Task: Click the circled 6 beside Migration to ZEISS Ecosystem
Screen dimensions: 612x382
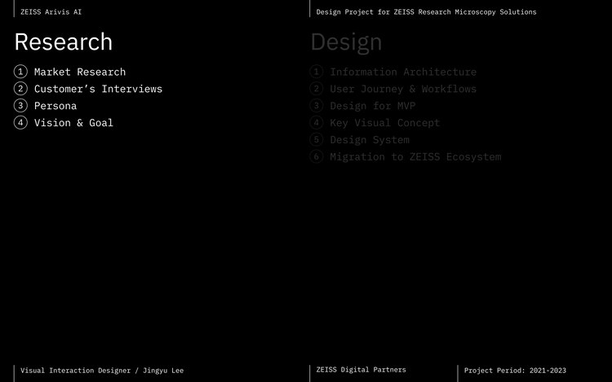Action: point(317,156)
